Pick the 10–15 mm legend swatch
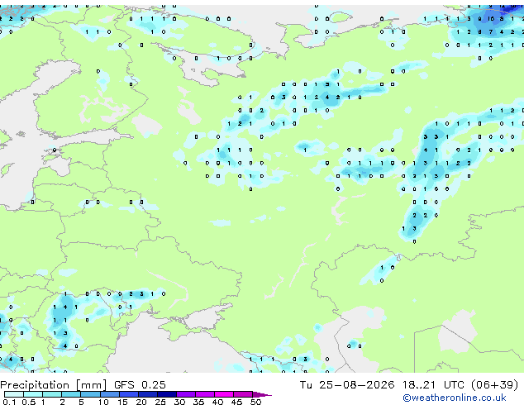 110,394
